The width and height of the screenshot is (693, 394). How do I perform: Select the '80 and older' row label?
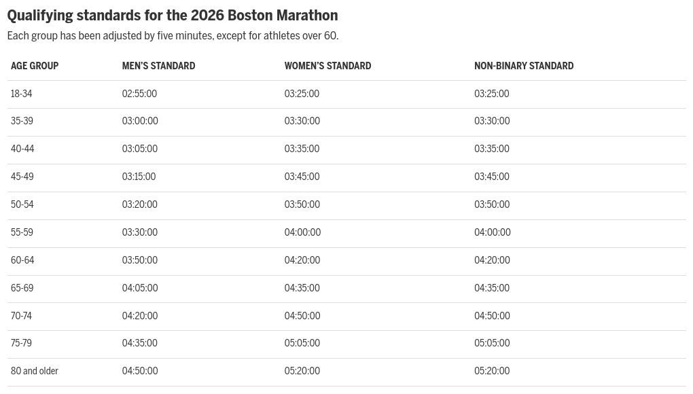(35, 371)
